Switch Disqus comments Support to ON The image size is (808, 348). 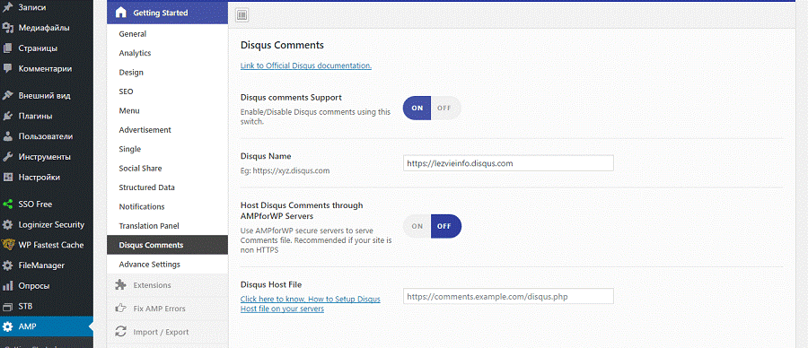(417, 109)
